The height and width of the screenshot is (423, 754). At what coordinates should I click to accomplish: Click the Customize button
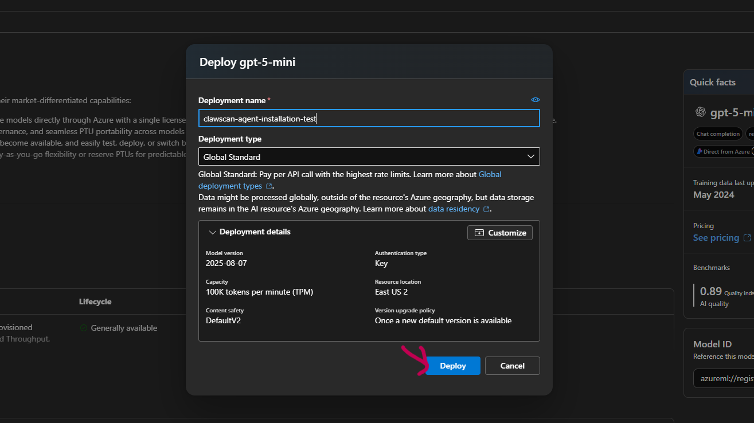pyautogui.click(x=500, y=233)
